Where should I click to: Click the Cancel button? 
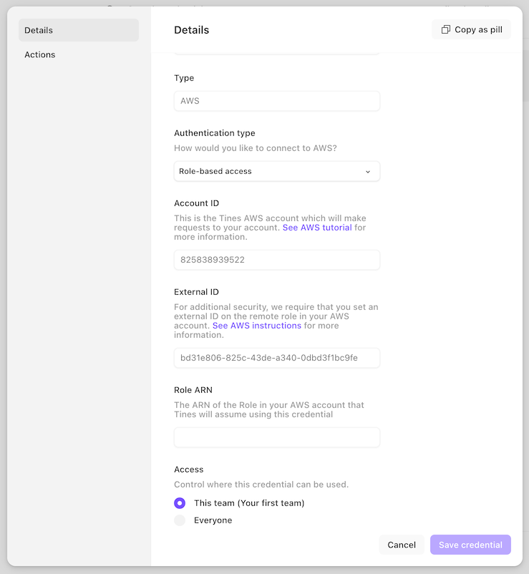coord(402,545)
